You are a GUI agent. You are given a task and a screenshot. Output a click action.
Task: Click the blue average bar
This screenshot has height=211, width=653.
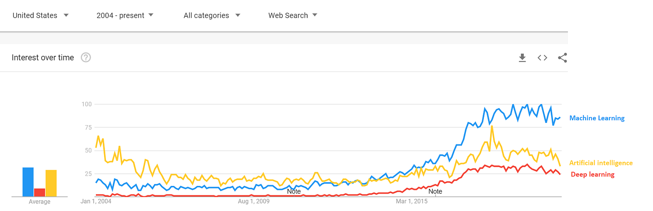pos(28,182)
